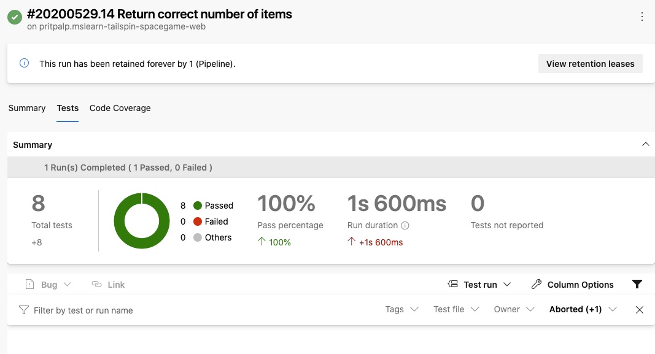Click the red Failed legend dot
This screenshot has height=354, width=655.
[198, 221]
